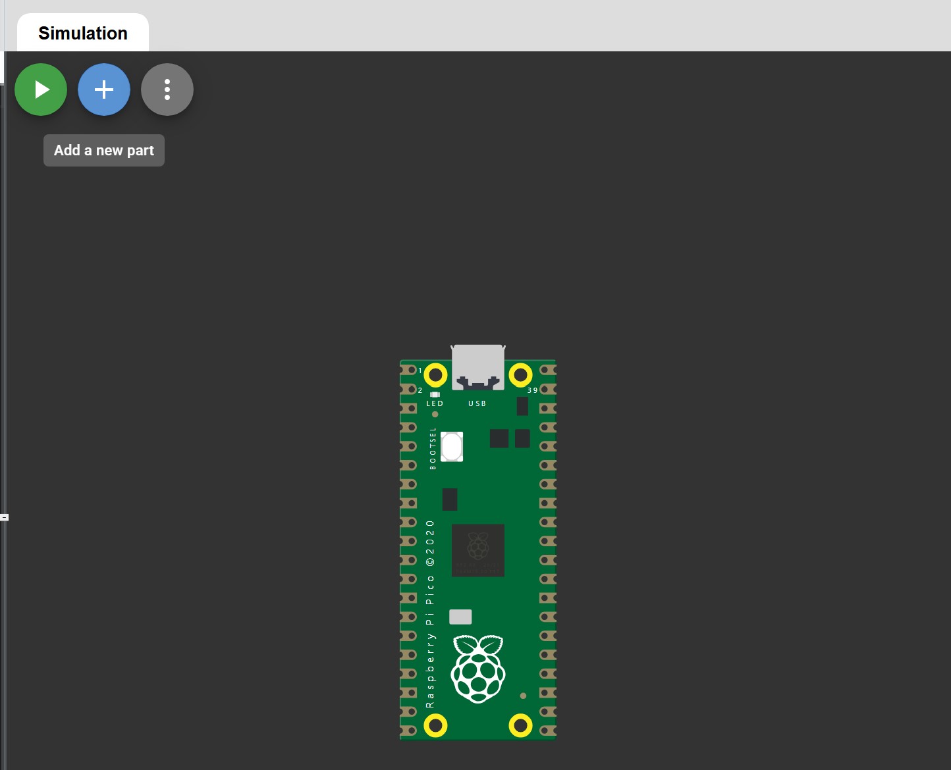
Task: Click the USB connector on the Pico
Action: click(478, 367)
